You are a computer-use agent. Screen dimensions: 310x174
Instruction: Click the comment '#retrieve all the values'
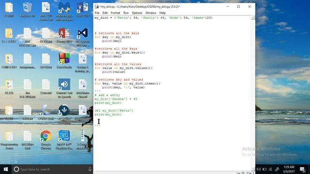118,64
